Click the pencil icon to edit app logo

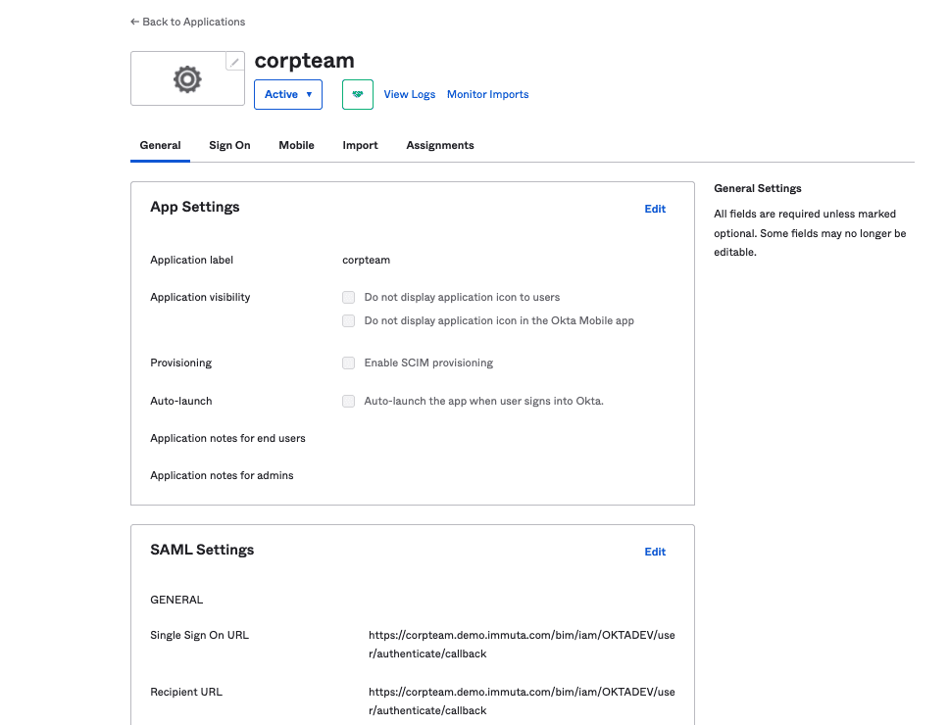(235, 62)
